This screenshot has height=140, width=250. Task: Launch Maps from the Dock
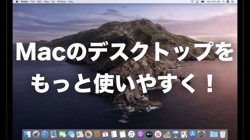80,135
